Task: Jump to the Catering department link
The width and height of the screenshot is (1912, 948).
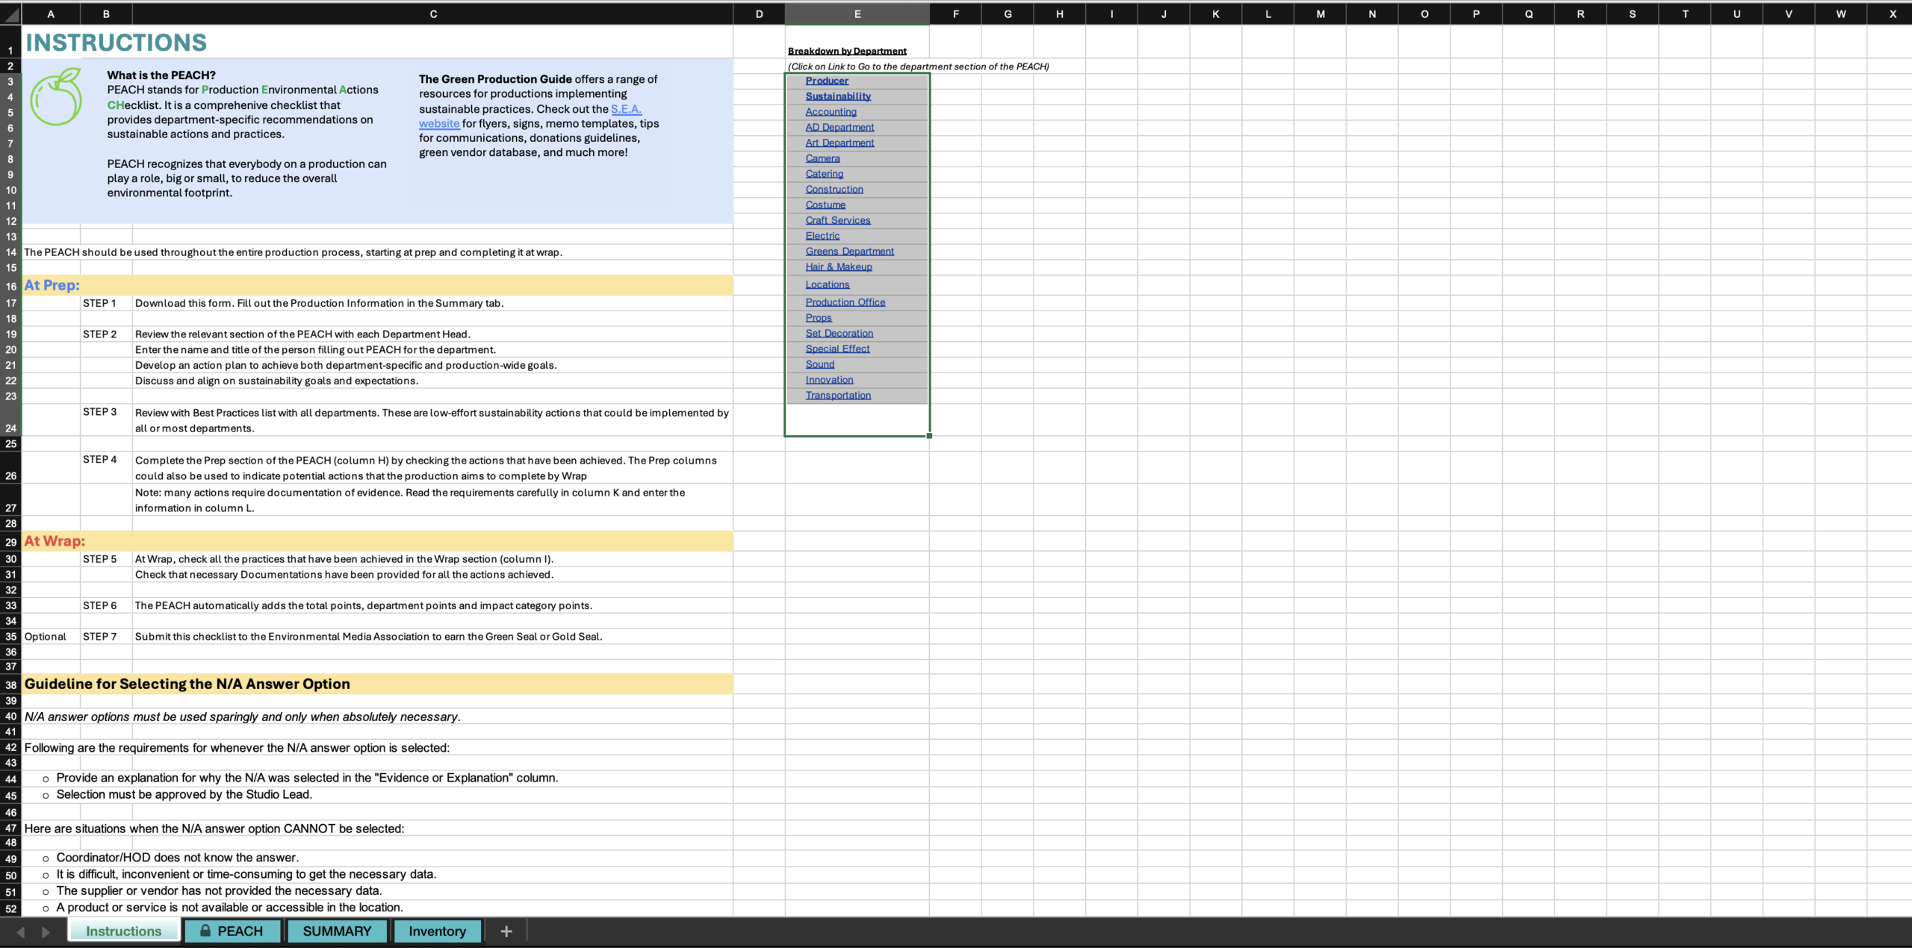Action: tap(824, 174)
